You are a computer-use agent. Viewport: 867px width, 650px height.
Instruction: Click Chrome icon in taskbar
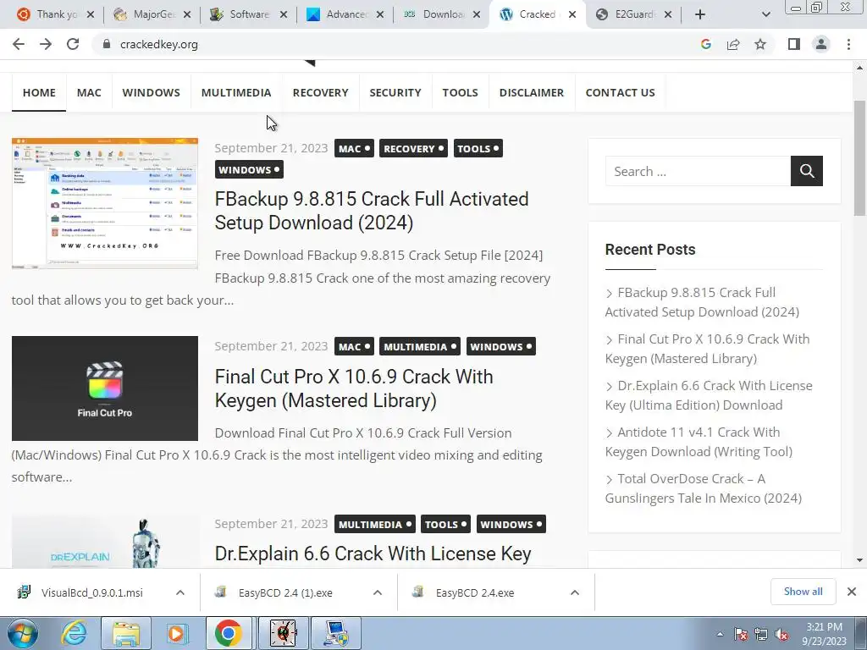click(229, 633)
